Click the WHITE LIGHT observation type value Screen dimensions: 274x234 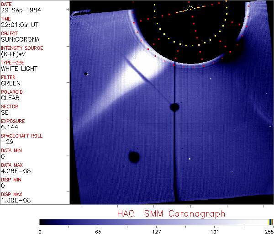pyautogui.click(x=19, y=69)
